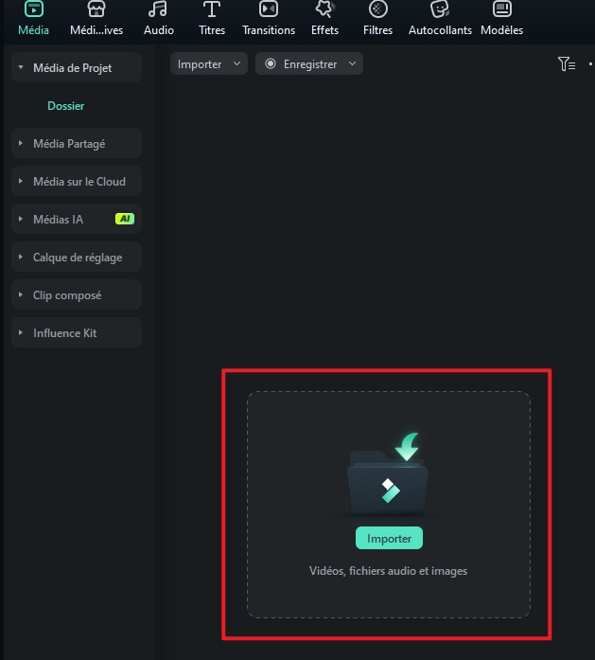Image resolution: width=595 pixels, height=660 pixels.
Task: Expand the Média Partagé section
Action: [21, 143]
